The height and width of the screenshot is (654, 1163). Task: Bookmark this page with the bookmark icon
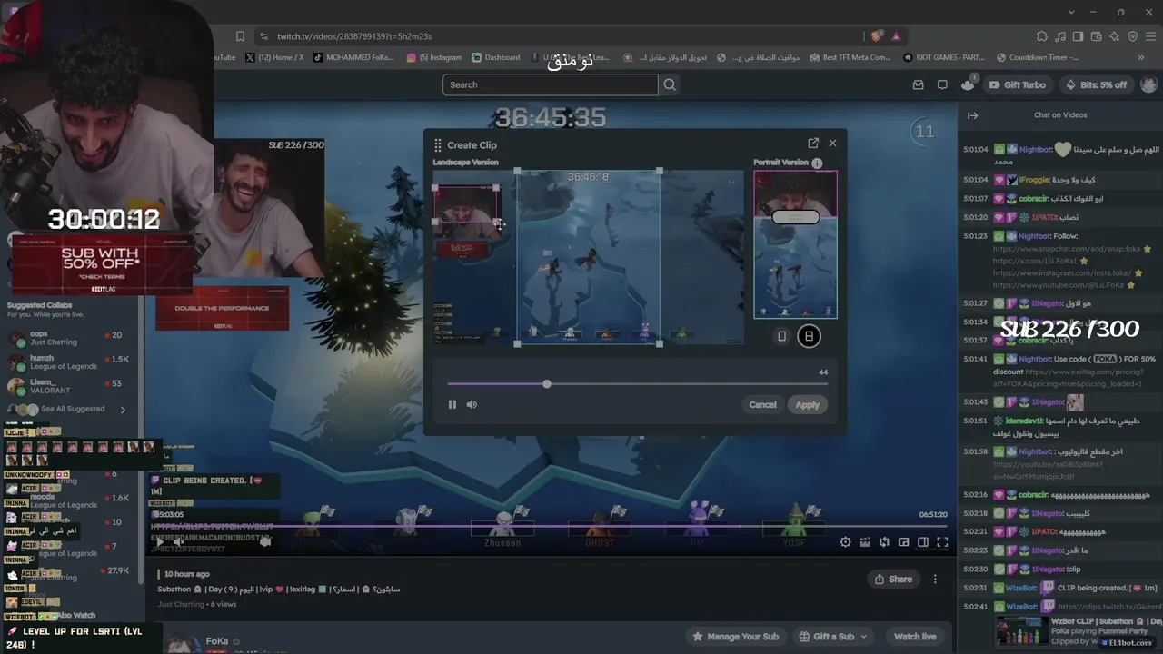[x=240, y=36]
